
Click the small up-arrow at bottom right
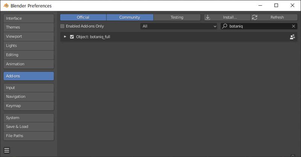click(x=293, y=155)
